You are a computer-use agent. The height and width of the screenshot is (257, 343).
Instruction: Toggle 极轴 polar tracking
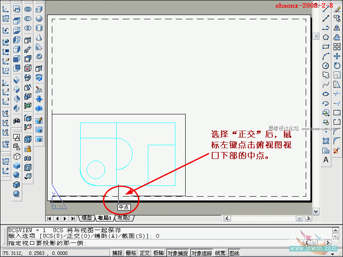pyautogui.click(x=158, y=253)
